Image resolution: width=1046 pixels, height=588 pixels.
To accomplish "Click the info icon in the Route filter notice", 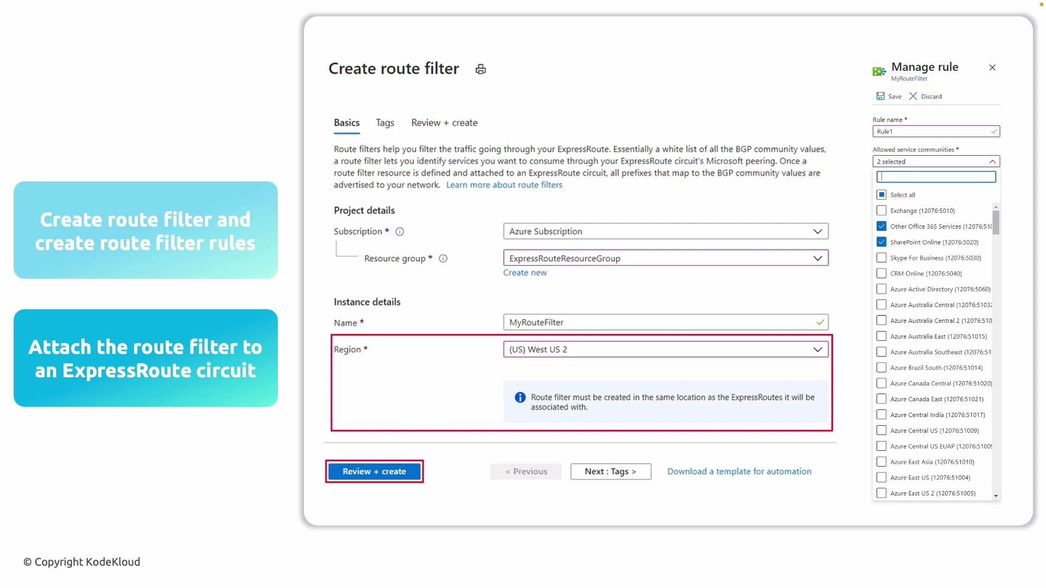I will 521,397.
